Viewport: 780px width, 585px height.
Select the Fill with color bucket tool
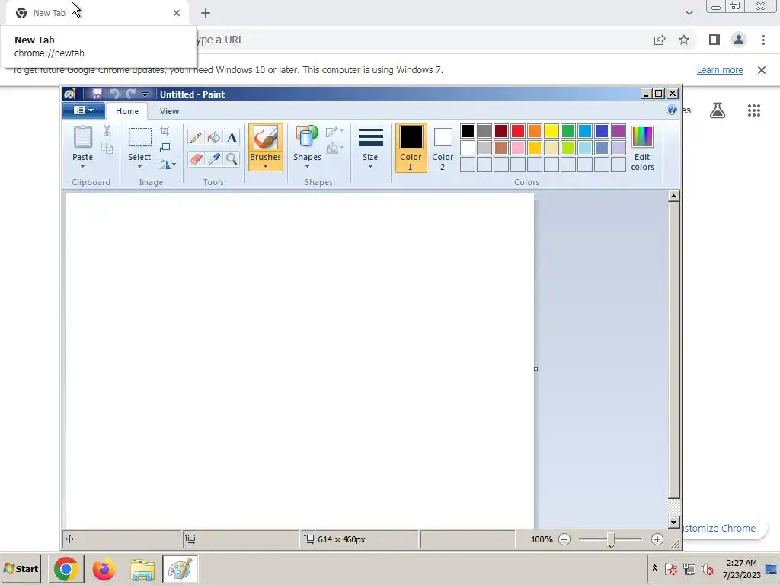tap(214, 137)
